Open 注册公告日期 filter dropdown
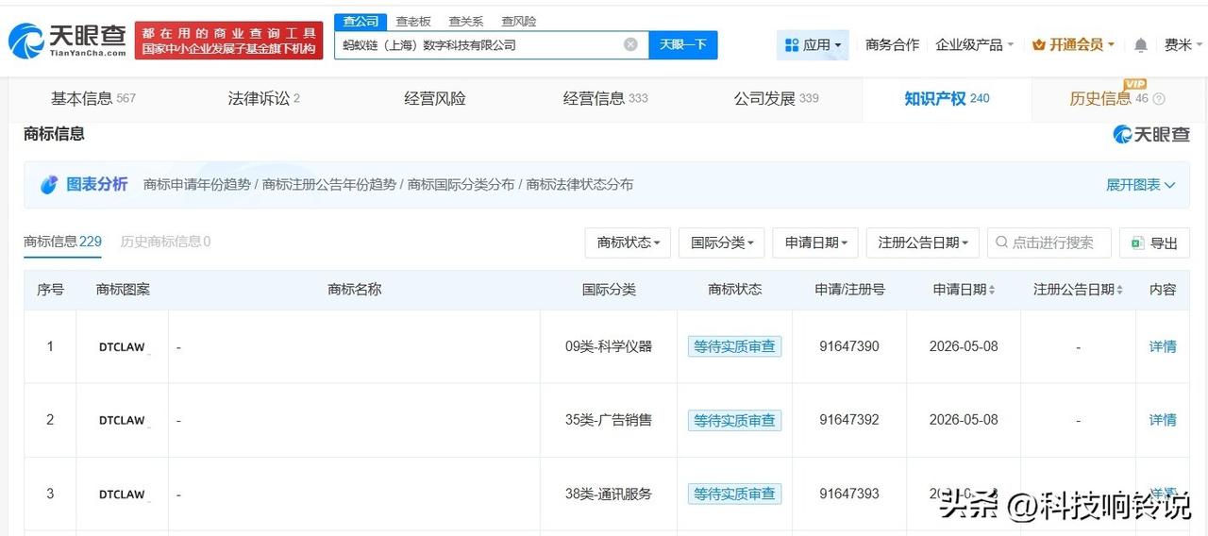 pyautogui.click(x=923, y=243)
